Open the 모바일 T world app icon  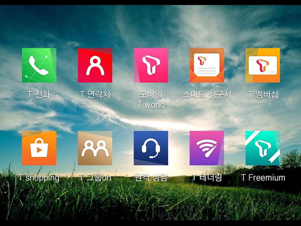click(x=151, y=65)
